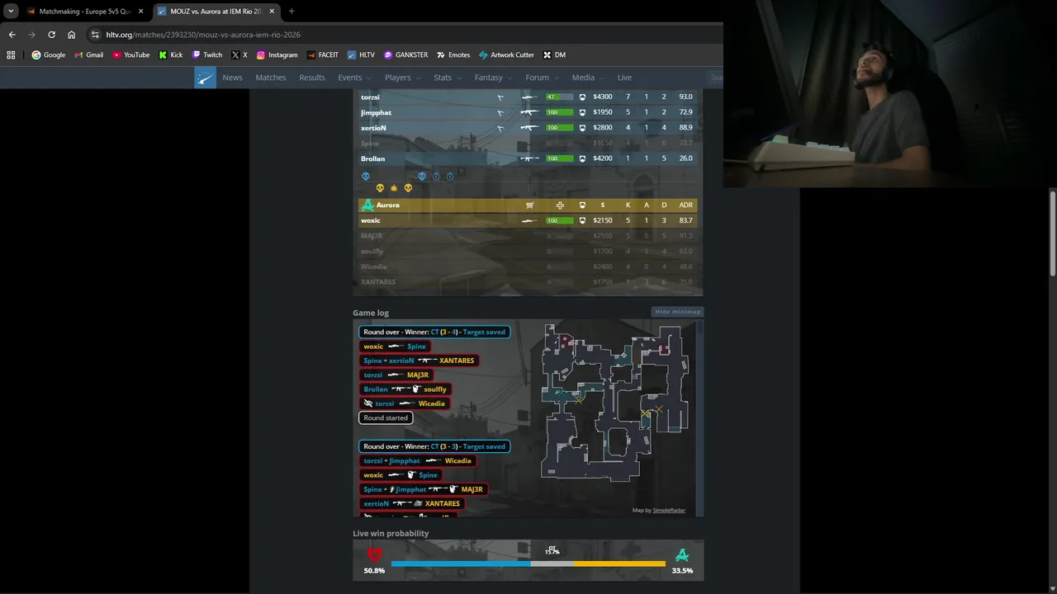Click the MOUZ heart logo in win probability
This screenshot has width=1057, height=594.
pyautogui.click(x=375, y=554)
